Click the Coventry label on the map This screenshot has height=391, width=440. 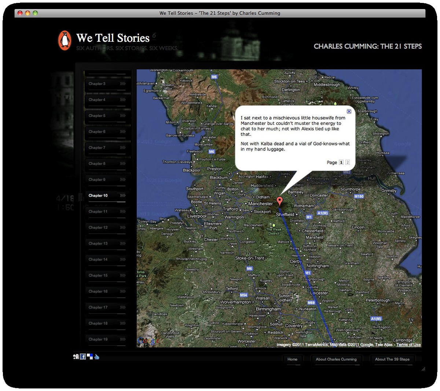(294, 326)
